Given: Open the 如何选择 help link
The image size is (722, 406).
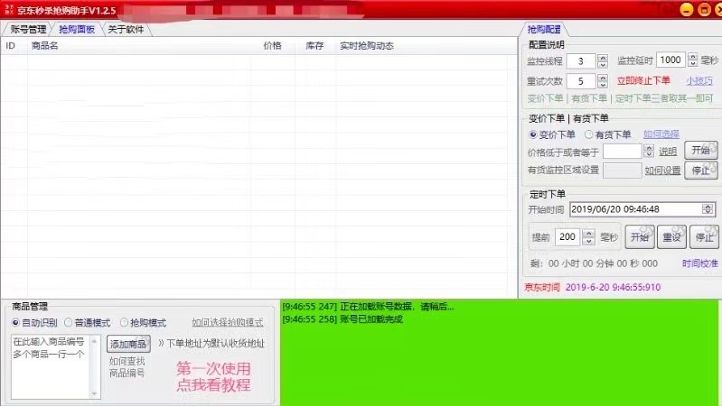Looking at the screenshot, I should [x=661, y=134].
